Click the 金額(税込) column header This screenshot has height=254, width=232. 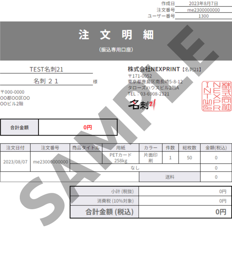pyautogui.click(x=216, y=148)
